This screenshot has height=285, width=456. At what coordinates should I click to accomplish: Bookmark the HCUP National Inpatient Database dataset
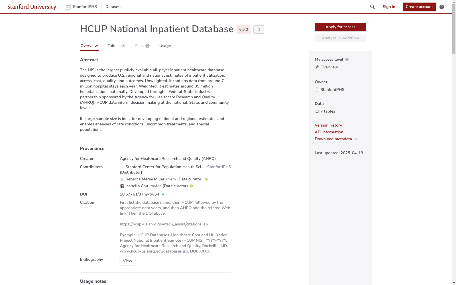coord(258,29)
